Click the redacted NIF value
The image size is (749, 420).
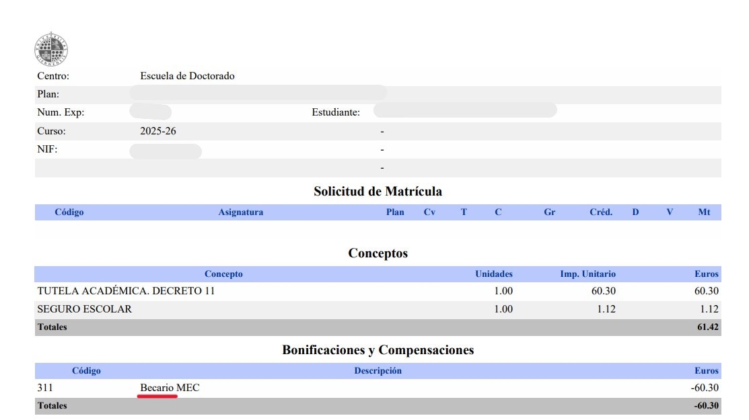pyautogui.click(x=166, y=151)
